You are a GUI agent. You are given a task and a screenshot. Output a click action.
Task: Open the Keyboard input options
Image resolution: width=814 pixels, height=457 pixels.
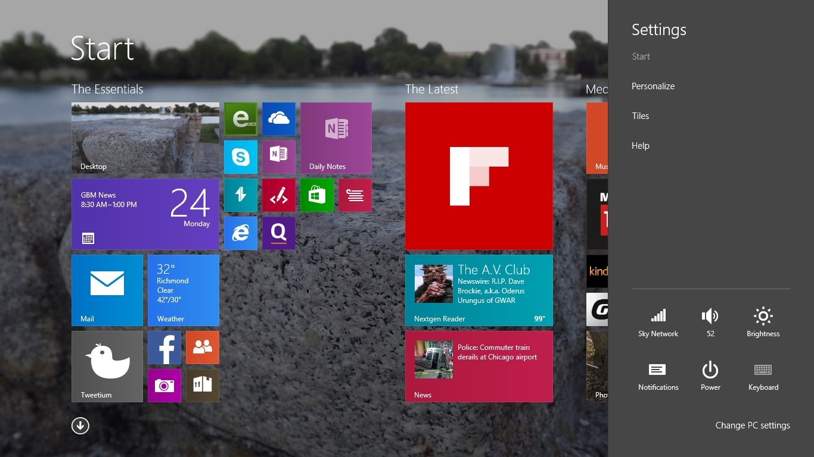(763, 377)
